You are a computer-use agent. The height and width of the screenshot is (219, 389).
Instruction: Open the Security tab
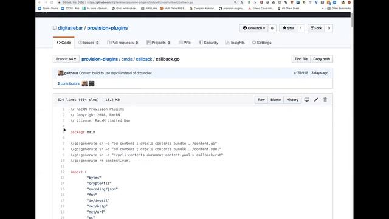(x=208, y=43)
